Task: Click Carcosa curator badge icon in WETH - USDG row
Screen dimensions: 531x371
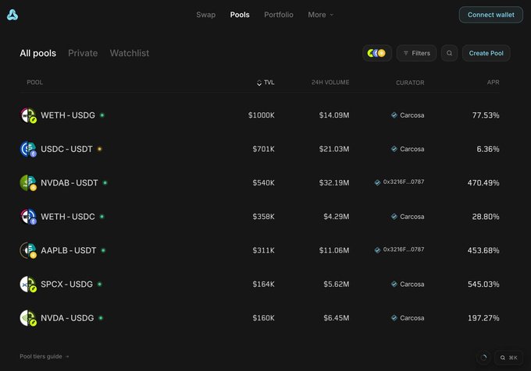Action: pos(394,115)
